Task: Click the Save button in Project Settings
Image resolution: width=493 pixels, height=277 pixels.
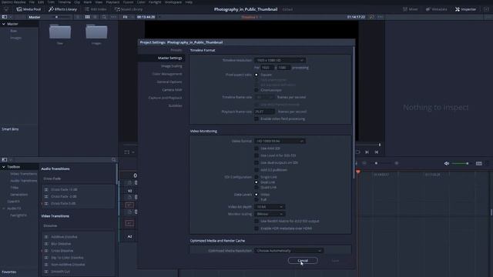Action: point(335,261)
